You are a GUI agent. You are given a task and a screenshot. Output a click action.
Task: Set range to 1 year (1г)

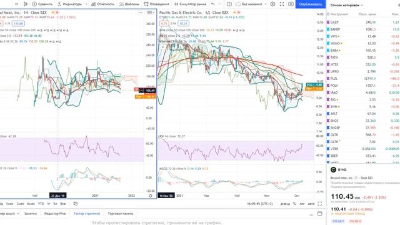[49, 204]
